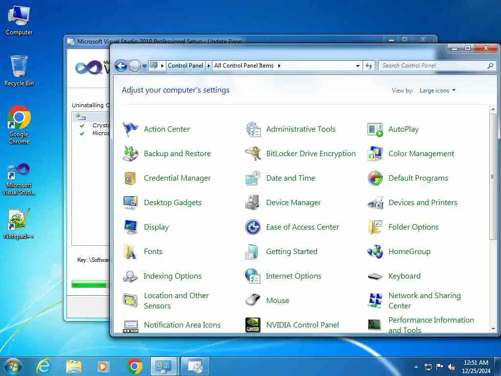Open the Mouse icon
Viewport: 501px width, 376px height.
click(x=253, y=300)
